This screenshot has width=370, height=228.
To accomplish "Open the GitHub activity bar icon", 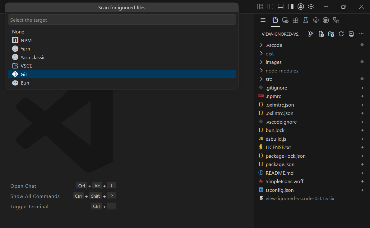I will point(326,20).
